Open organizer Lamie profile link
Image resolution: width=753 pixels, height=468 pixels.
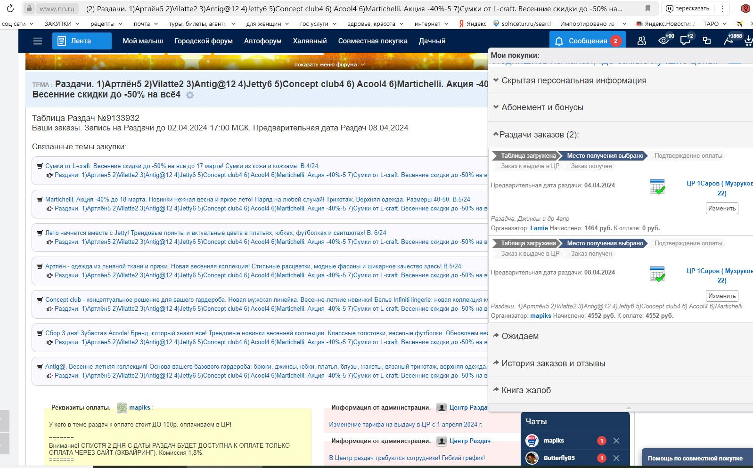539,228
